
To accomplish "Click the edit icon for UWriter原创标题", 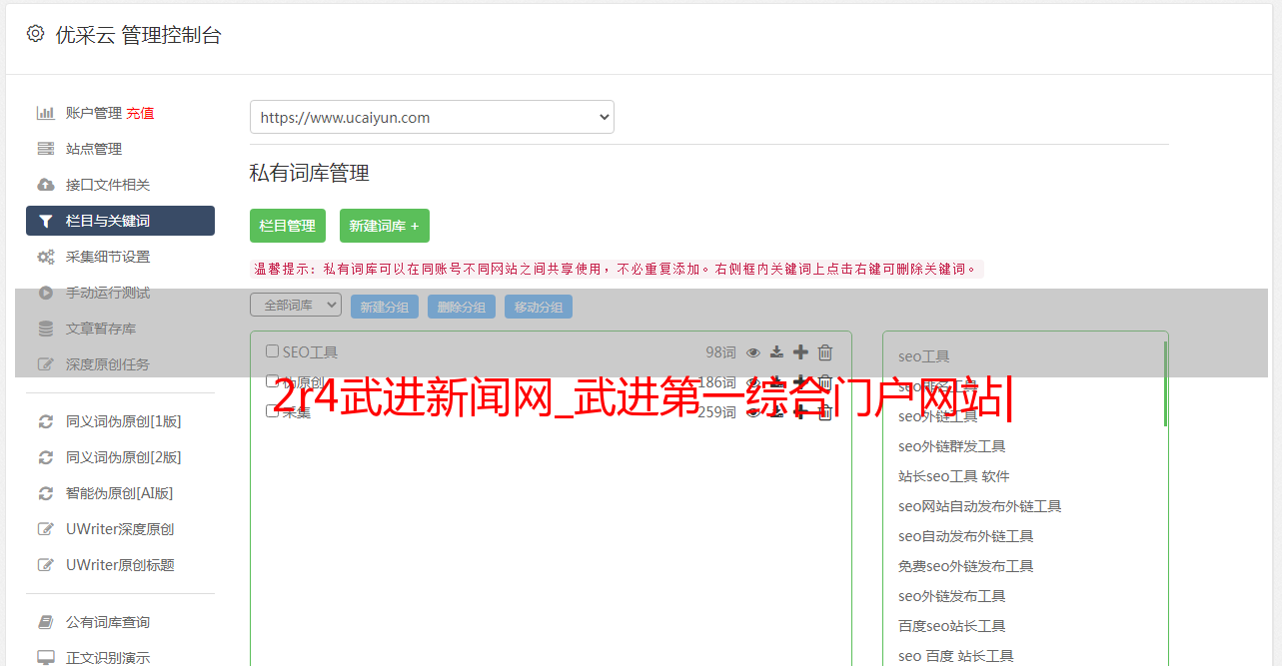I will click(45, 565).
